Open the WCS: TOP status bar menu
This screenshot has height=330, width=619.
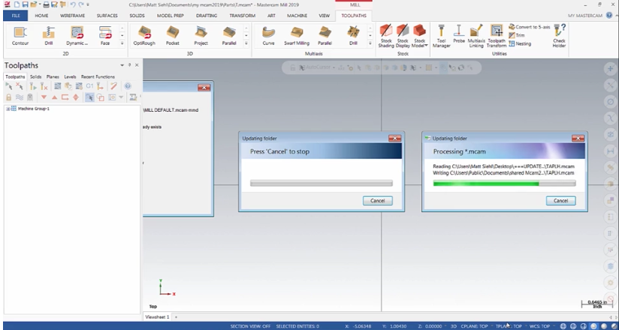tap(539, 326)
